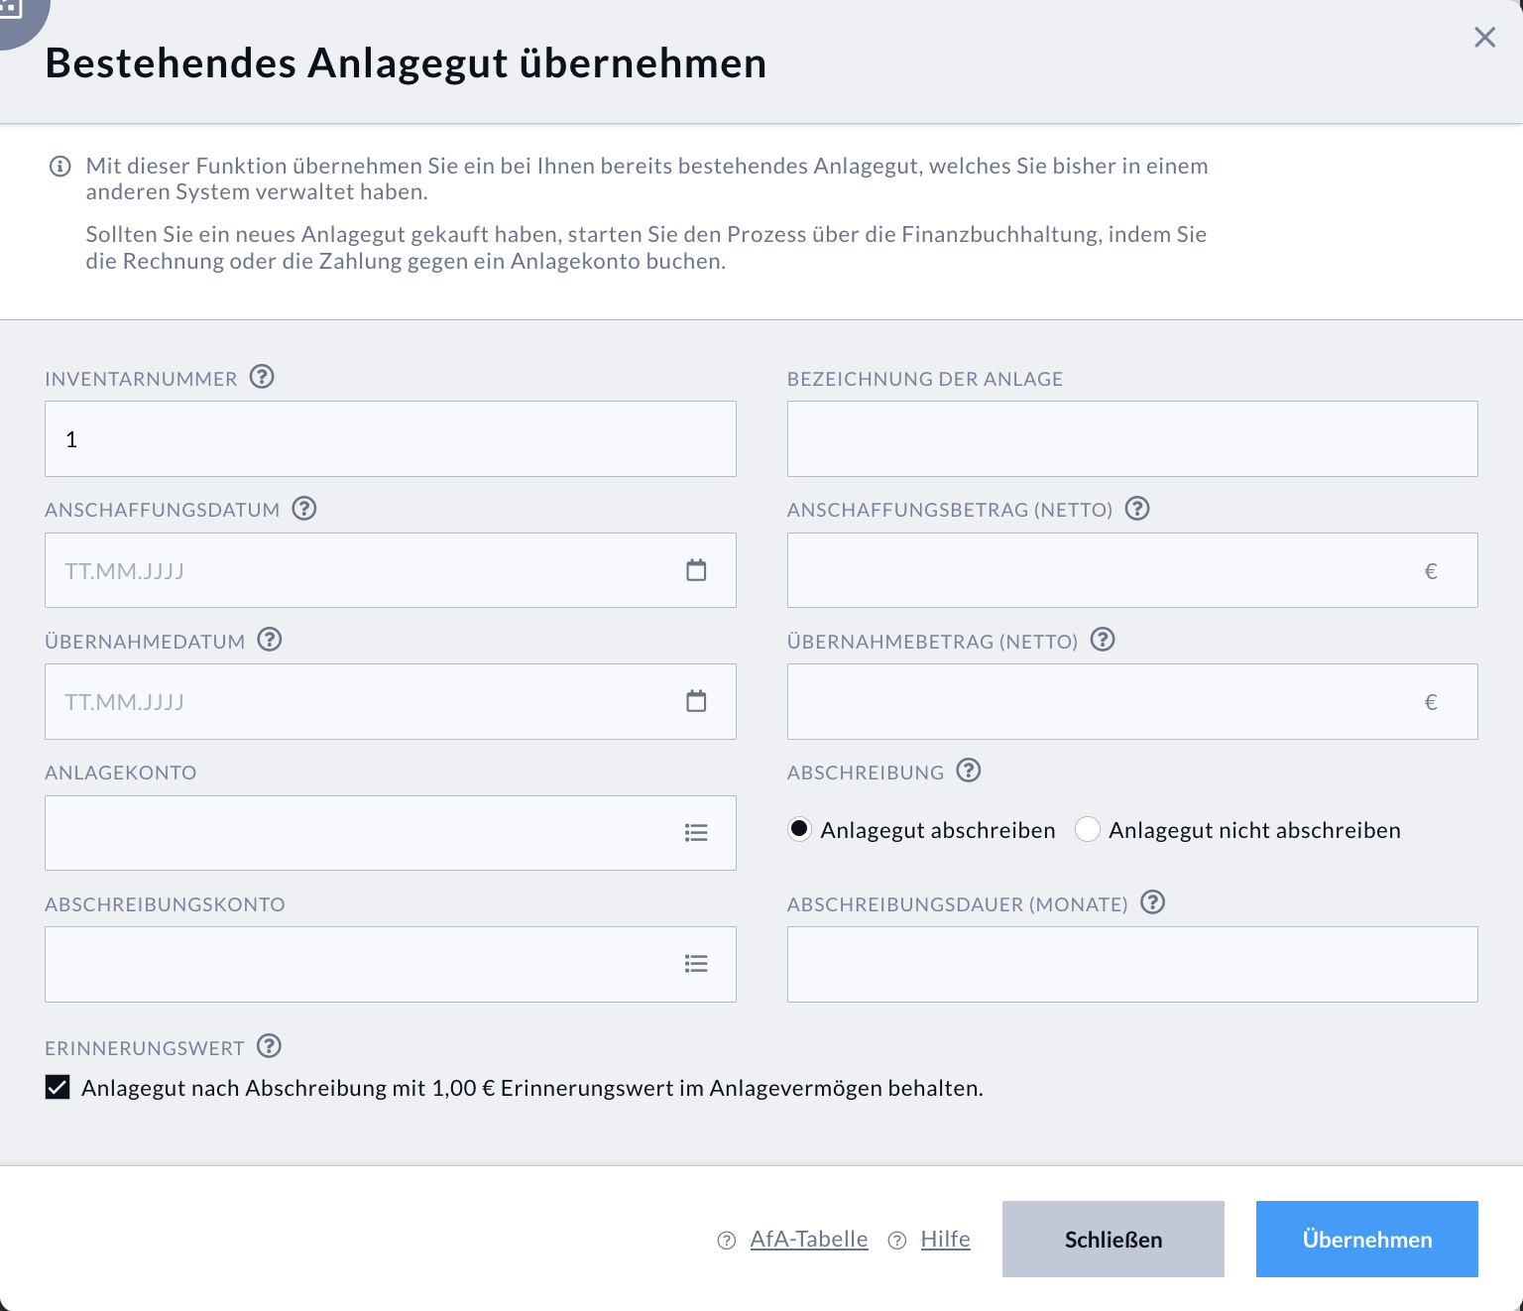The height and width of the screenshot is (1311, 1523).
Task: Show help for Abschreibungsdauer (Monate)
Action: coord(1152,902)
